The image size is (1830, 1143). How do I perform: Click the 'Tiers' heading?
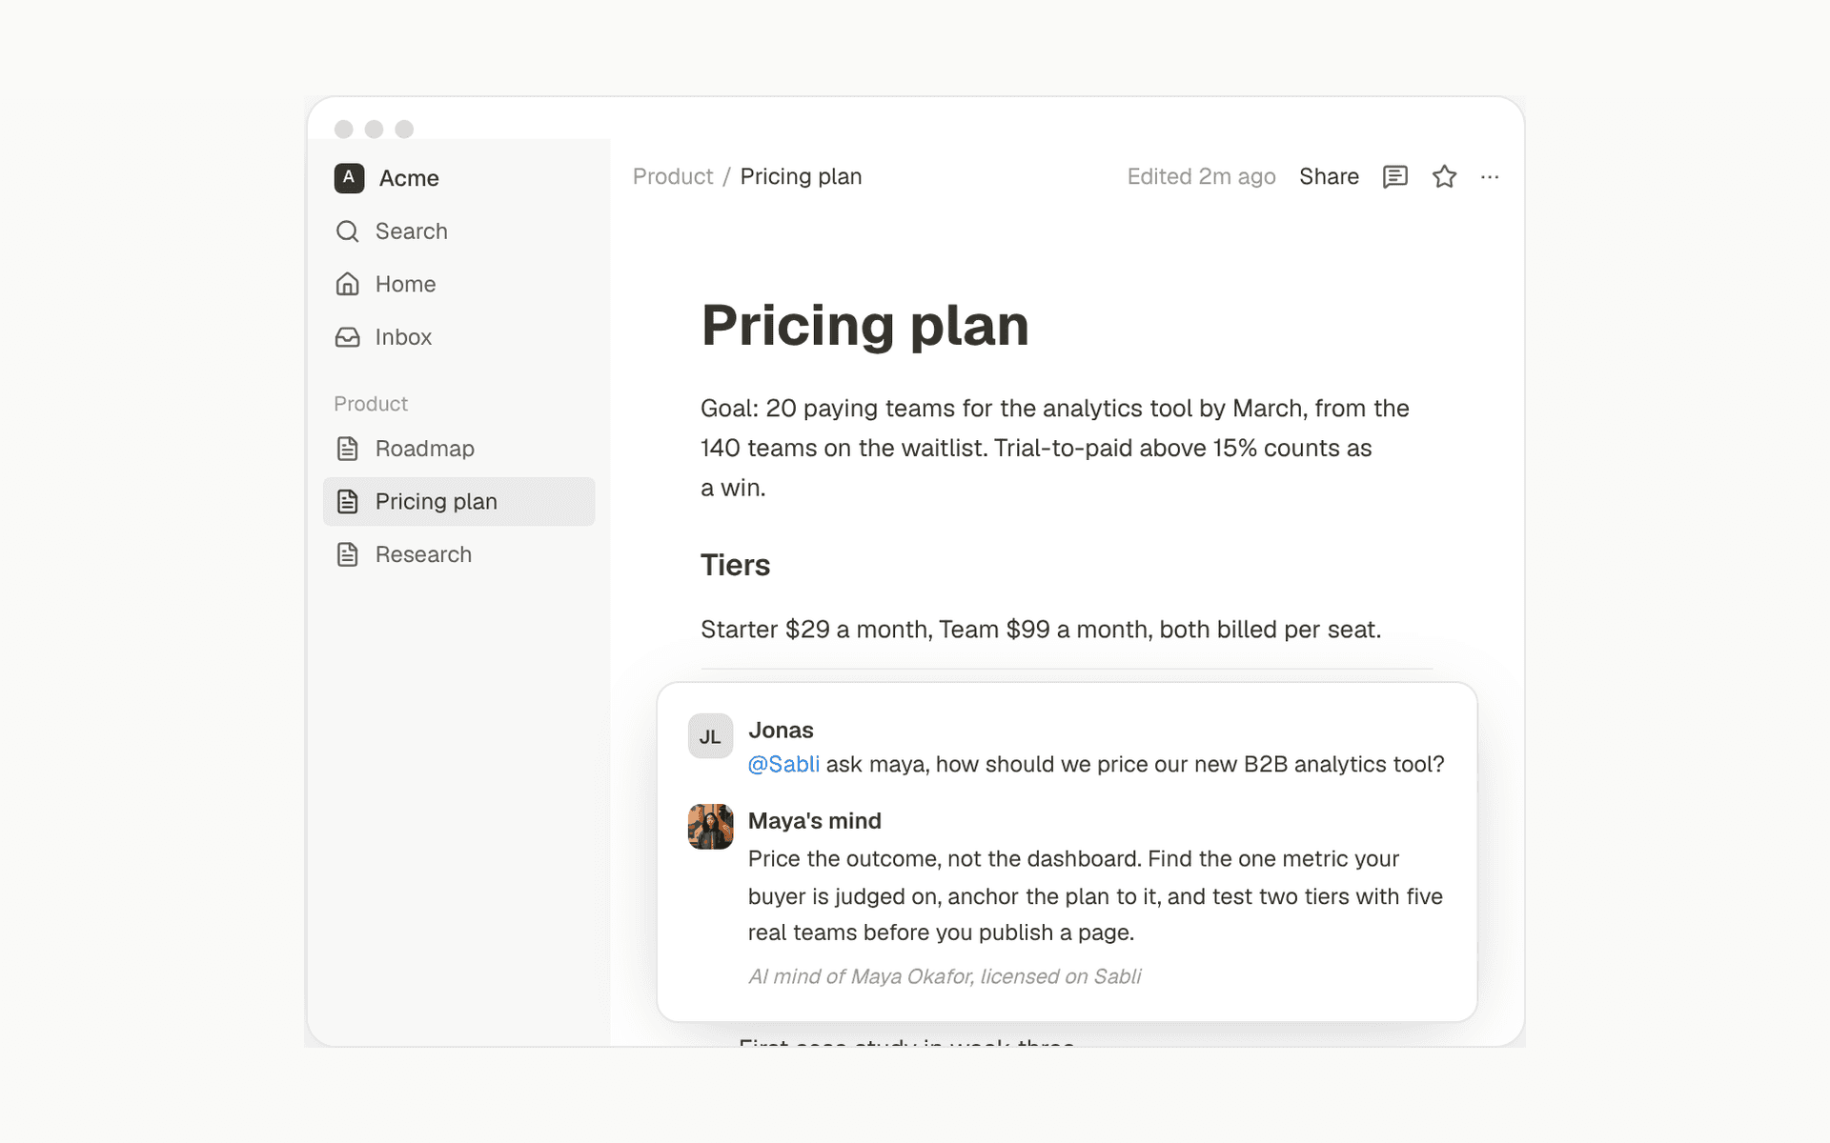(x=735, y=566)
